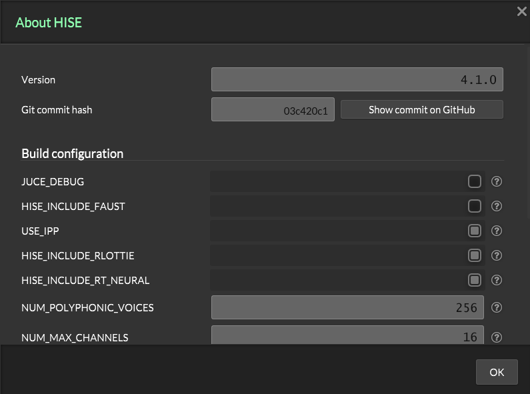Select the Git commit hash field

[x=273, y=109]
